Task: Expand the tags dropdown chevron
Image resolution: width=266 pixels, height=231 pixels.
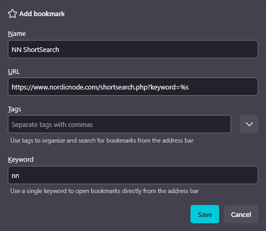Action: point(249,124)
